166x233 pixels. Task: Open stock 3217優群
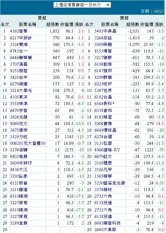click(x=103, y=58)
